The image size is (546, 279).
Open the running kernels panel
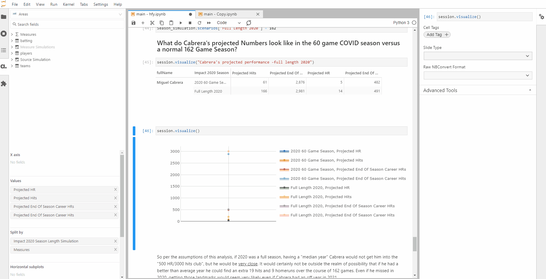coord(4,33)
